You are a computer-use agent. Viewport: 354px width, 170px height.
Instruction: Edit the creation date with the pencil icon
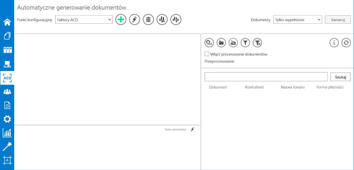pos(193,129)
